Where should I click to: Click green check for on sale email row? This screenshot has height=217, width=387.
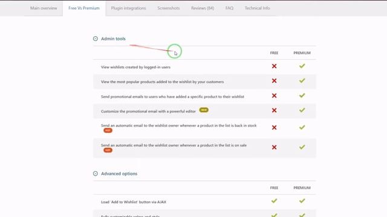pyautogui.click(x=302, y=147)
